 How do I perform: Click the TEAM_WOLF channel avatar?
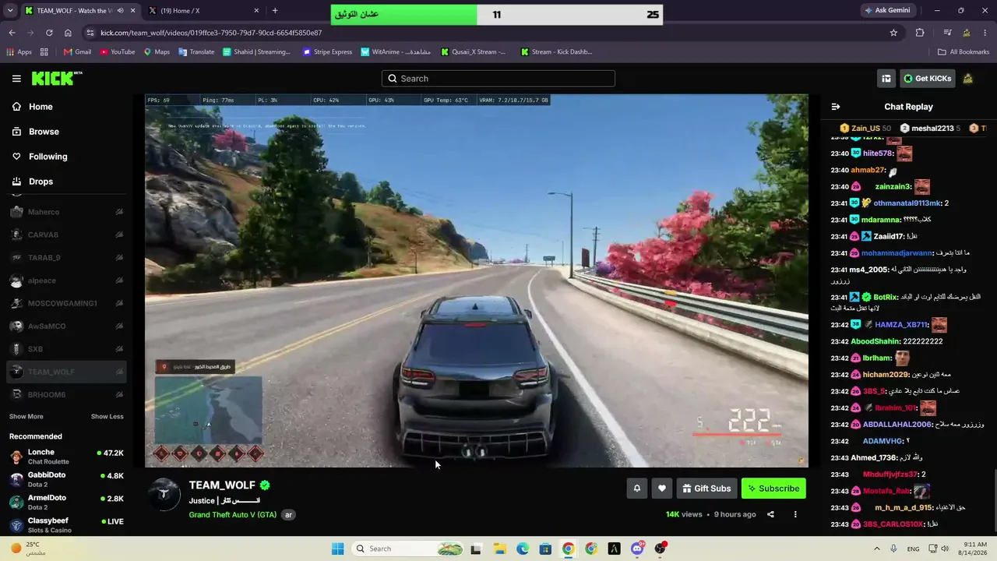click(164, 494)
